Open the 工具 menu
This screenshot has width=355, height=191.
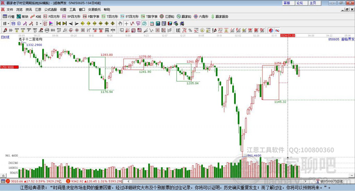(72, 9)
